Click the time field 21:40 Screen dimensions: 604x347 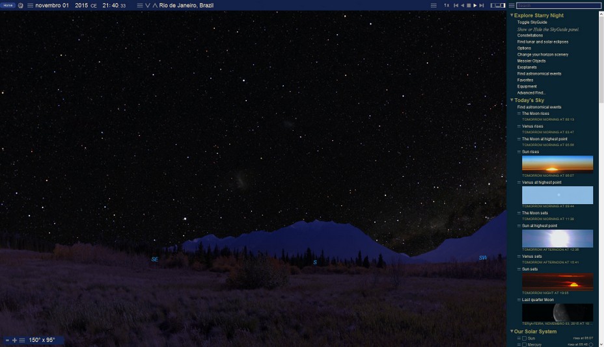click(111, 5)
